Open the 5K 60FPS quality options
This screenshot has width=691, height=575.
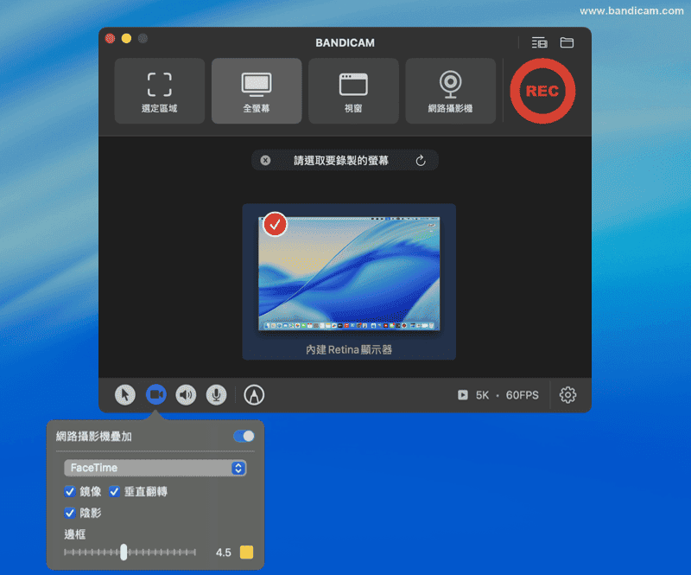(498, 395)
